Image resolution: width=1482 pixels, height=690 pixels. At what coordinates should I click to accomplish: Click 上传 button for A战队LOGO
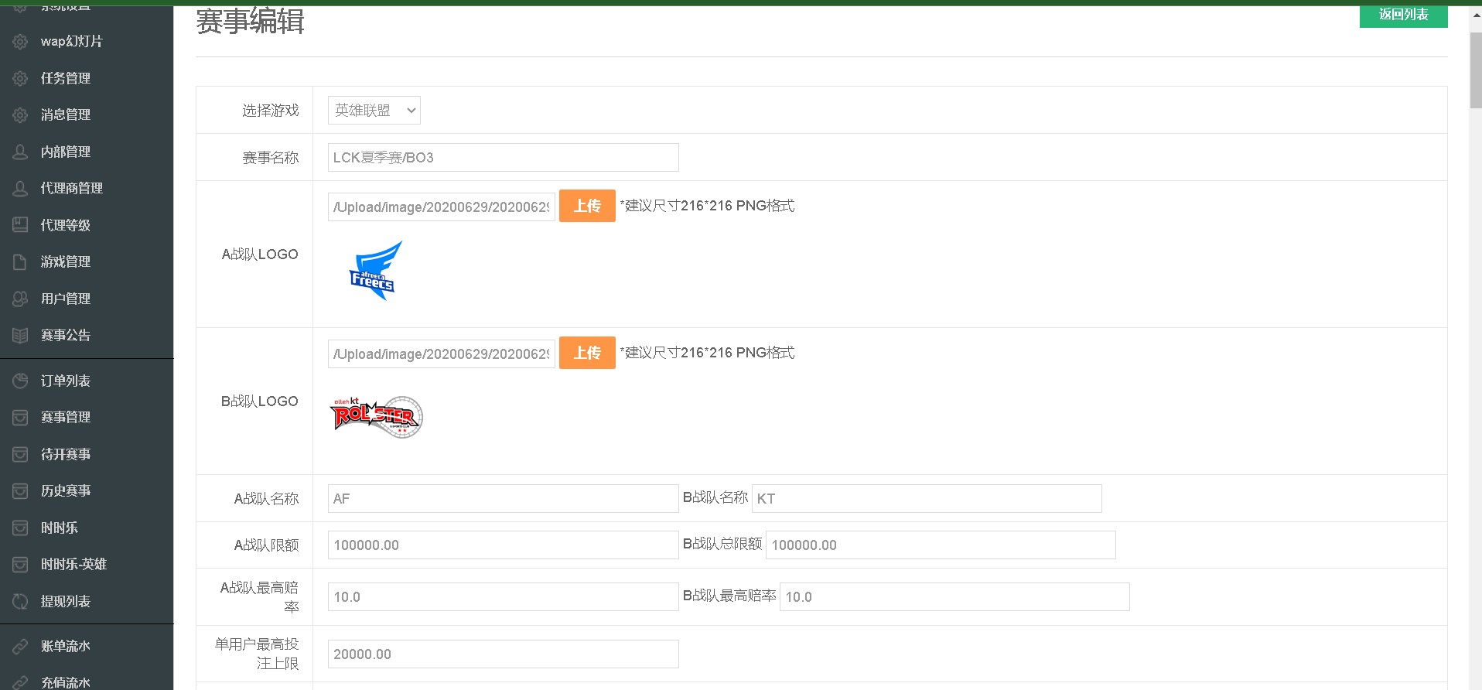[x=587, y=206]
